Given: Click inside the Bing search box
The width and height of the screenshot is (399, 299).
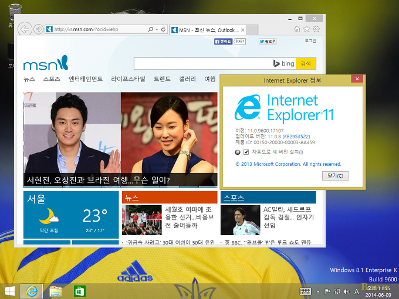Looking at the screenshot, I should pos(204,63).
